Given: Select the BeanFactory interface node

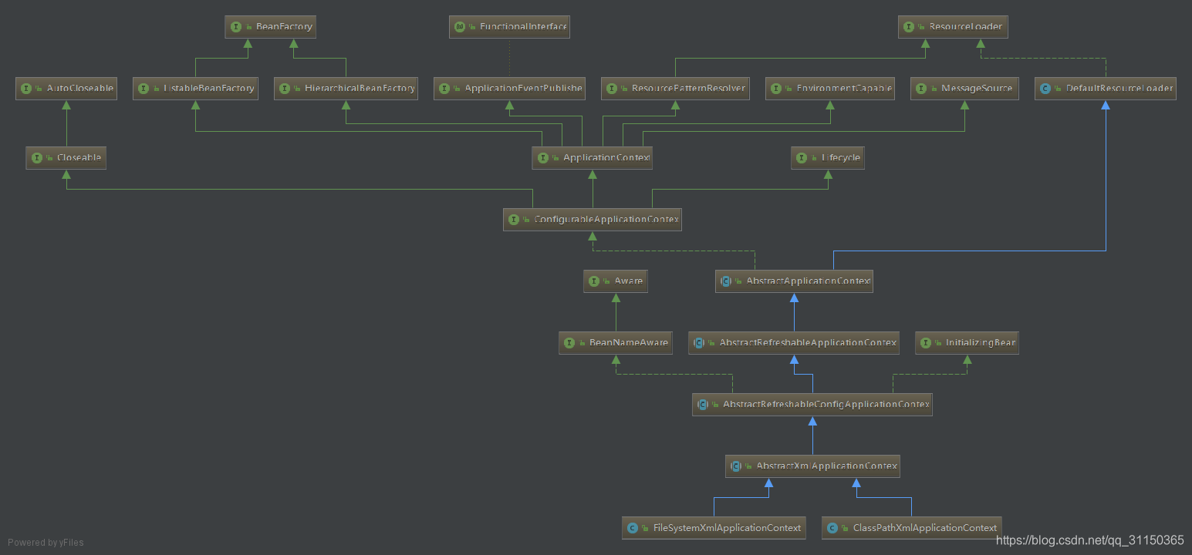Looking at the screenshot, I should (271, 27).
